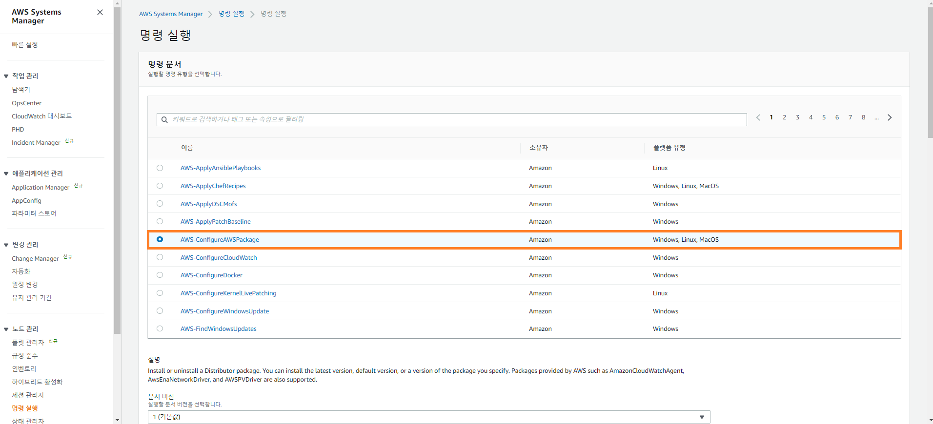Open 세션 관리자 in sidebar
The width and height of the screenshot is (933, 424).
tap(28, 395)
